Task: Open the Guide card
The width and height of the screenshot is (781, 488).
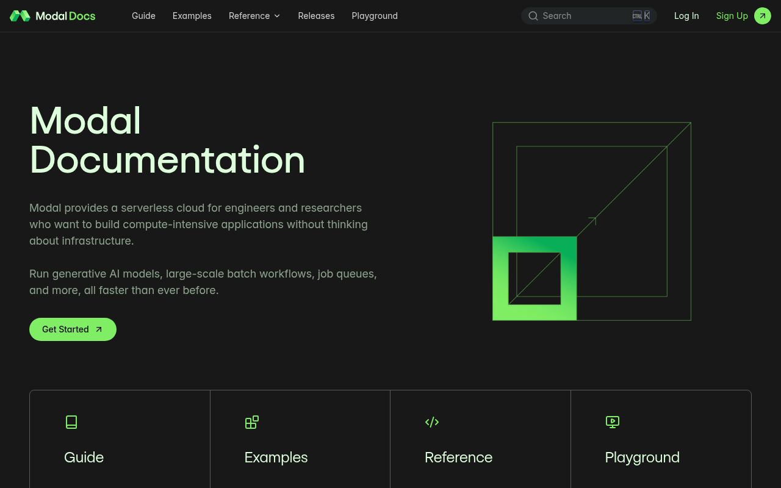Action: (120, 439)
